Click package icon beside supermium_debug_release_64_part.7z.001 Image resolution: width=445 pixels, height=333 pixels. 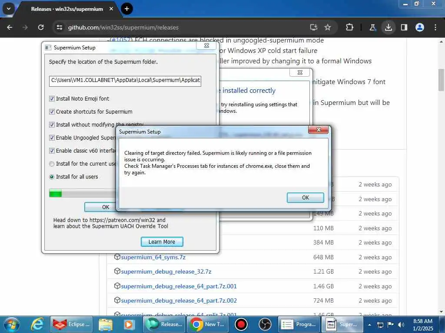pos(117,286)
